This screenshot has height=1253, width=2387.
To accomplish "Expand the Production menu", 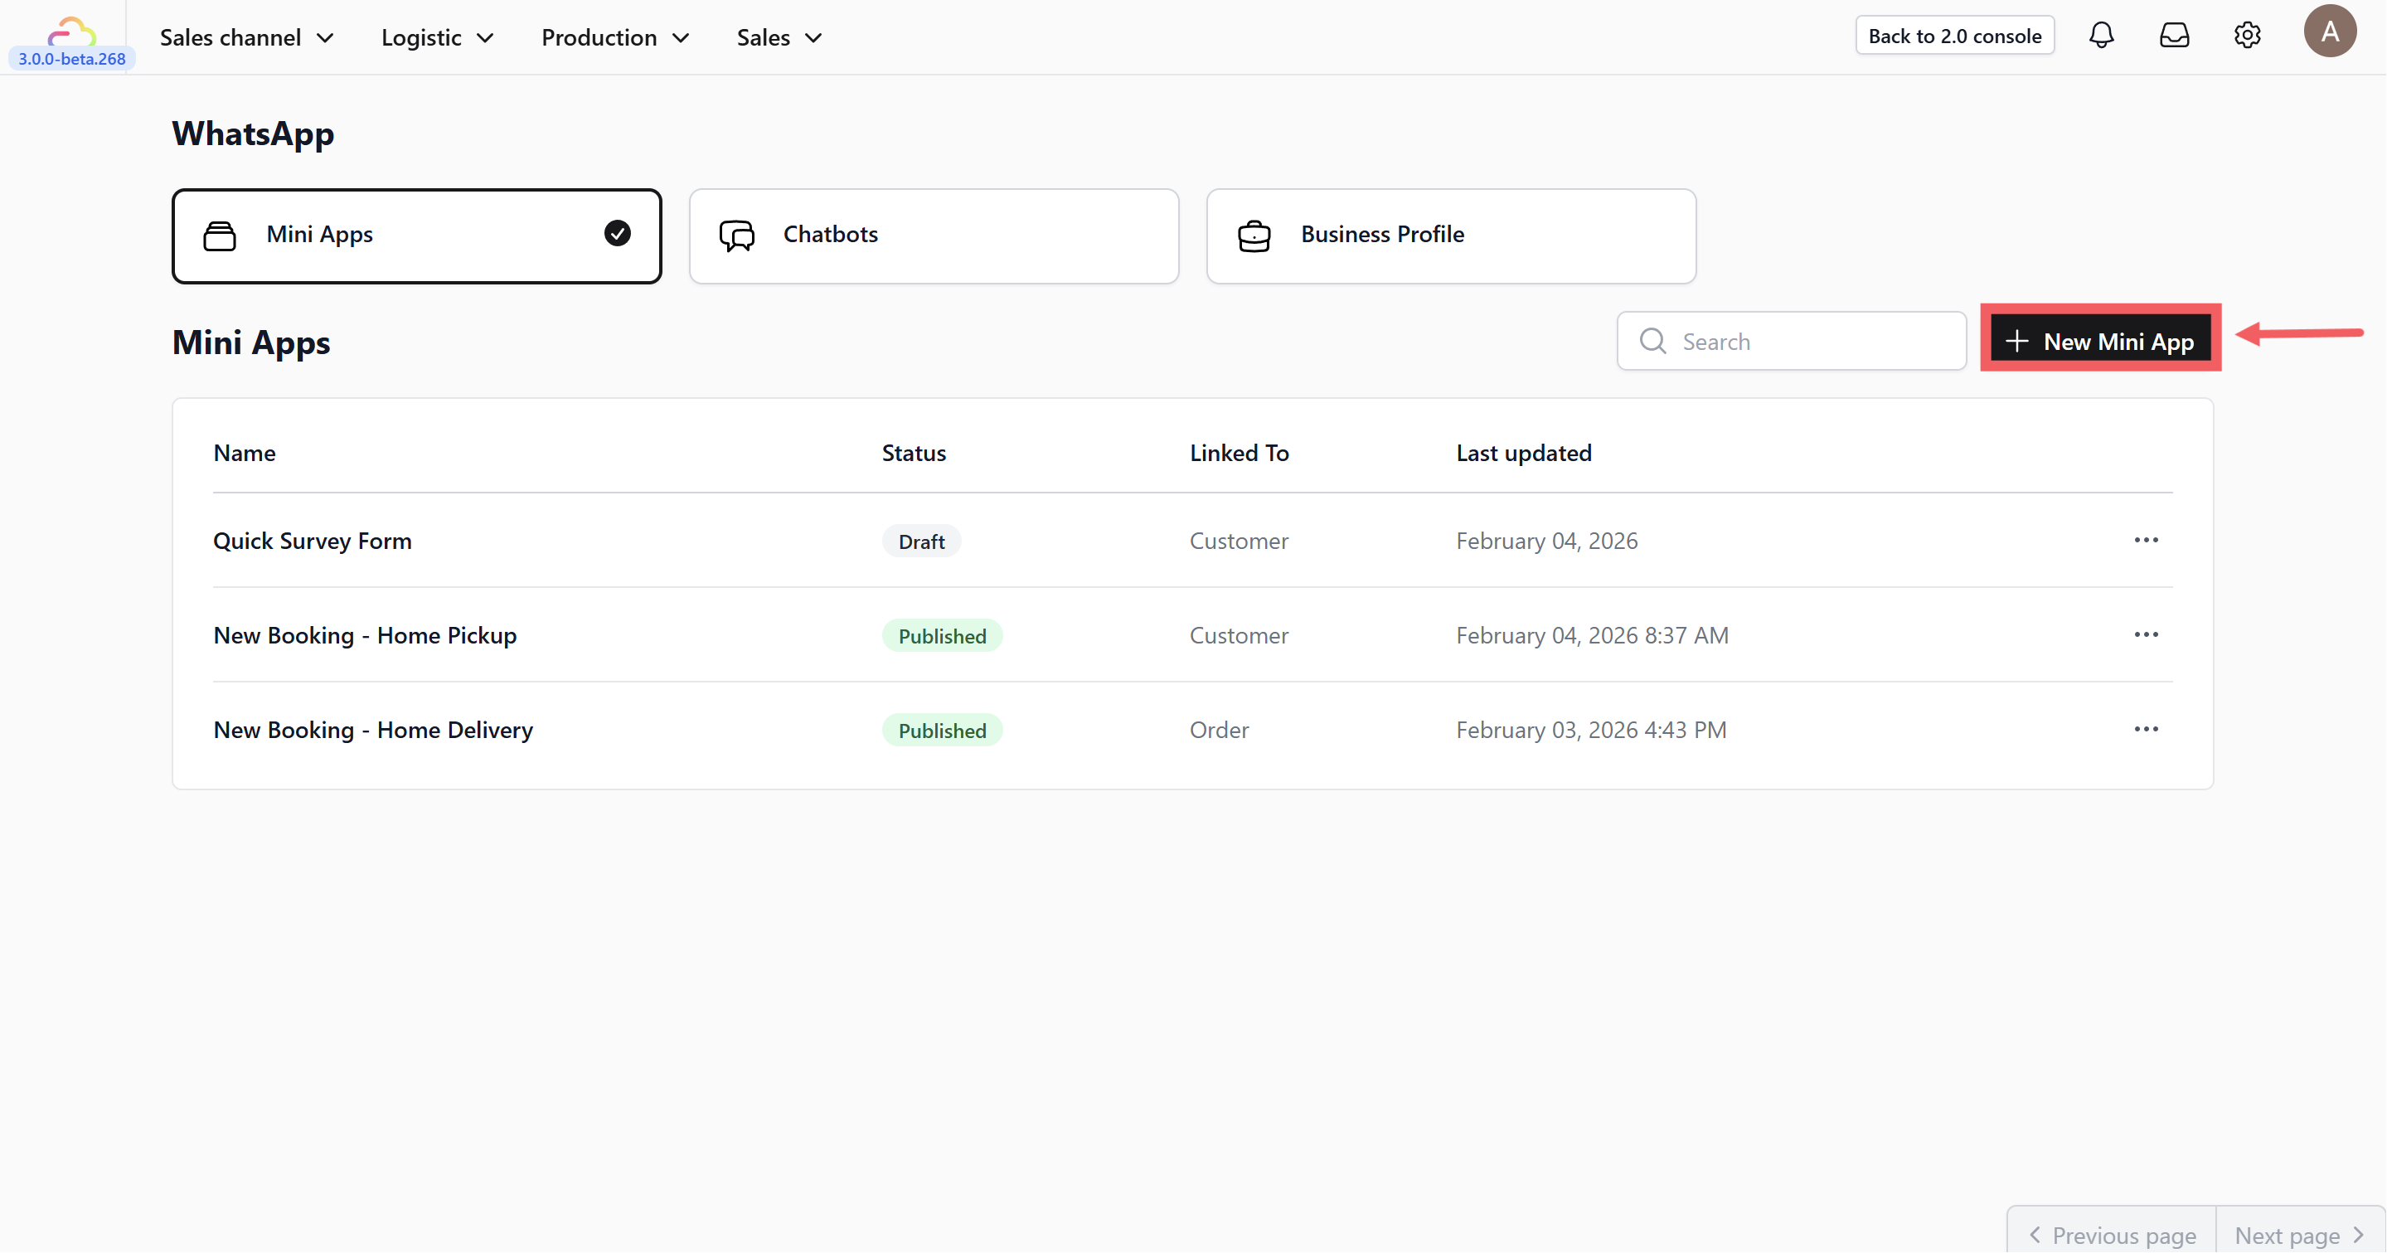I will tap(615, 37).
